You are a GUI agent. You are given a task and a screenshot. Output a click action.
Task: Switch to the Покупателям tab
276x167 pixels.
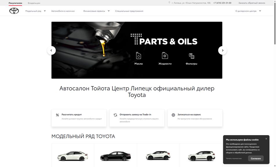pyautogui.click(x=15, y=3)
